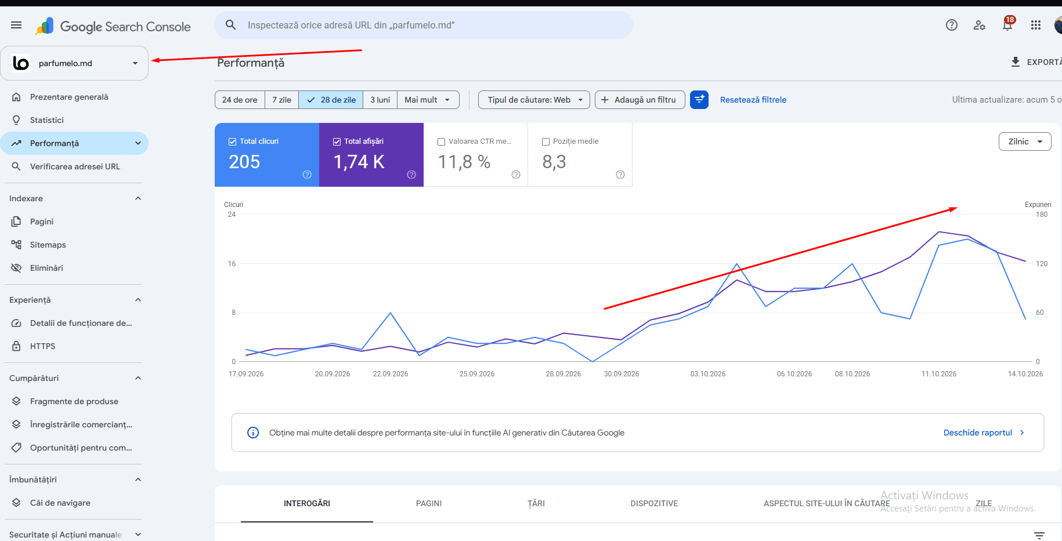Open the notifications bell with 18 alerts
1062x541 pixels.
pyautogui.click(x=1008, y=24)
